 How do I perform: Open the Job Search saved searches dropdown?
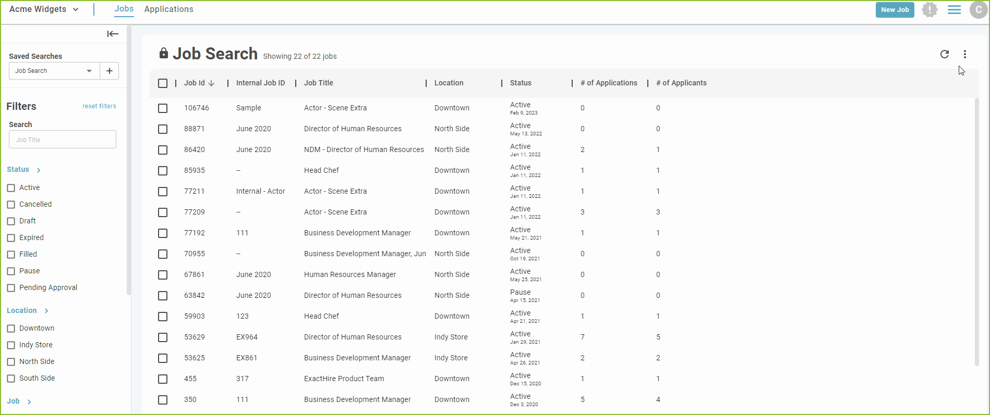(54, 71)
